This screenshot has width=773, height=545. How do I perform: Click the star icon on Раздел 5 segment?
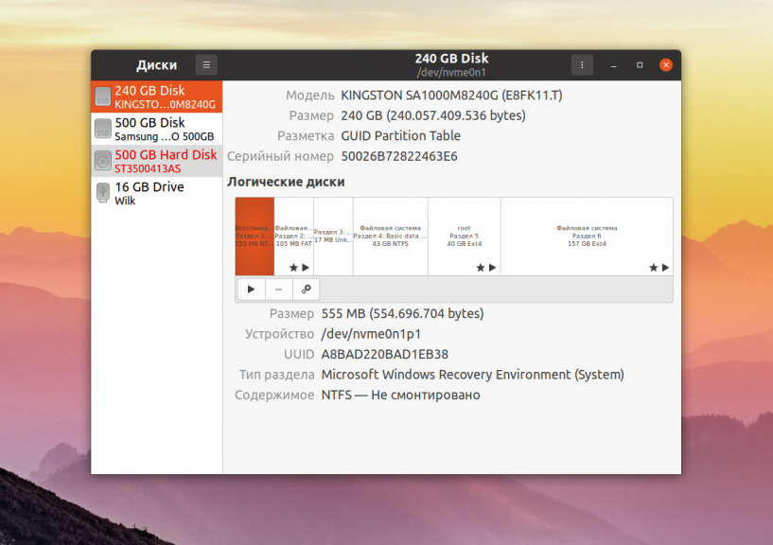tap(478, 268)
